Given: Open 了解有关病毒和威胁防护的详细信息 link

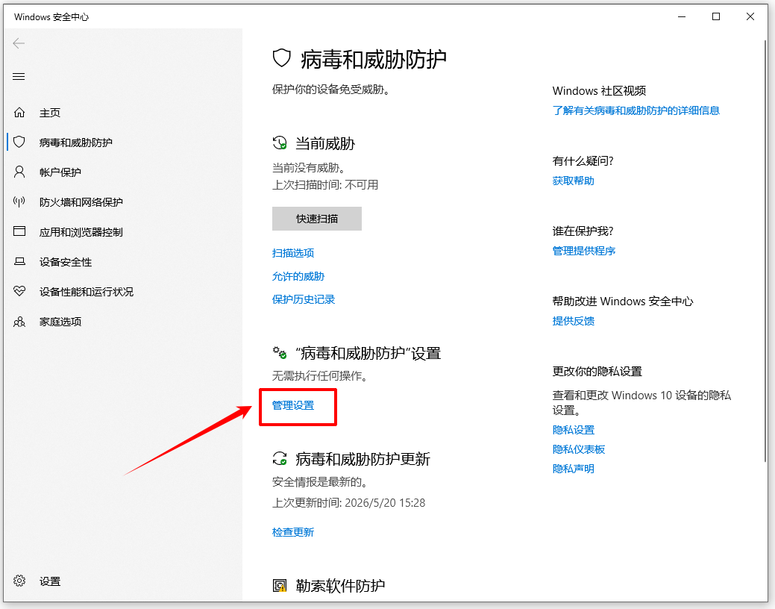Looking at the screenshot, I should coord(636,110).
